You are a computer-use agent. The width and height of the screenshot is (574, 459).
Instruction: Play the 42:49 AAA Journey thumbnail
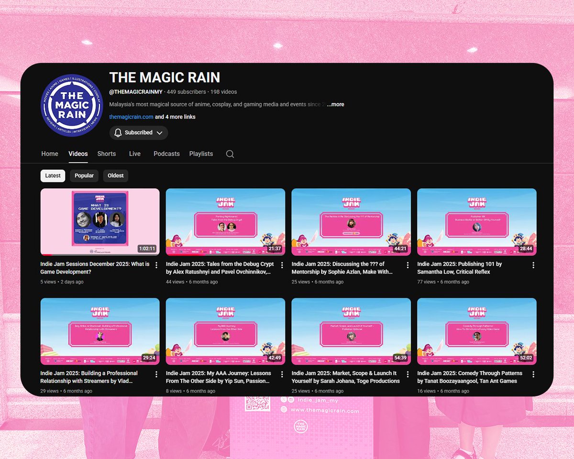point(225,331)
